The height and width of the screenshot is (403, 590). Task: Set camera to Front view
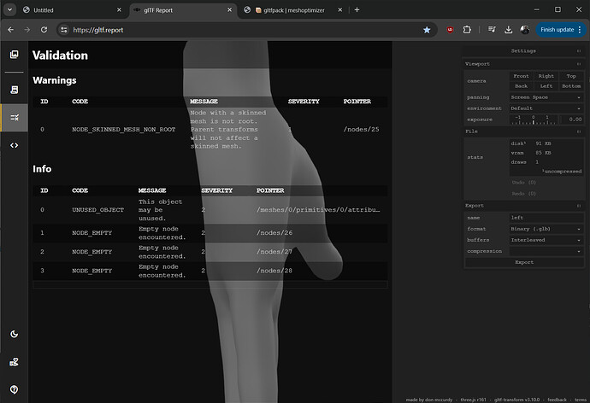521,76
